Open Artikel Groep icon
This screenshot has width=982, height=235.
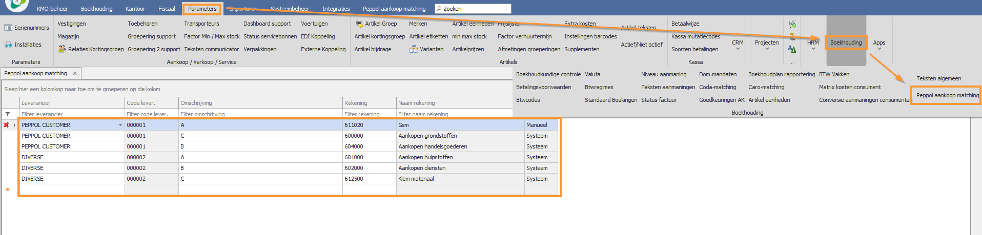coord(359,24)
